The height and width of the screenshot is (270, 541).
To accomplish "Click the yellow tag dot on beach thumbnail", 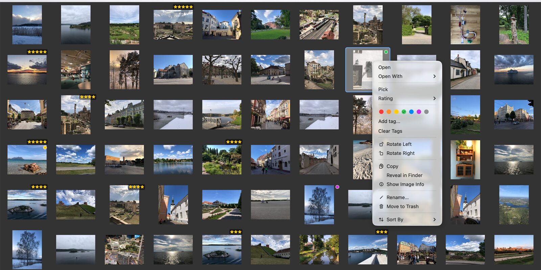I will pyautogui.click(x=45, y=147).
